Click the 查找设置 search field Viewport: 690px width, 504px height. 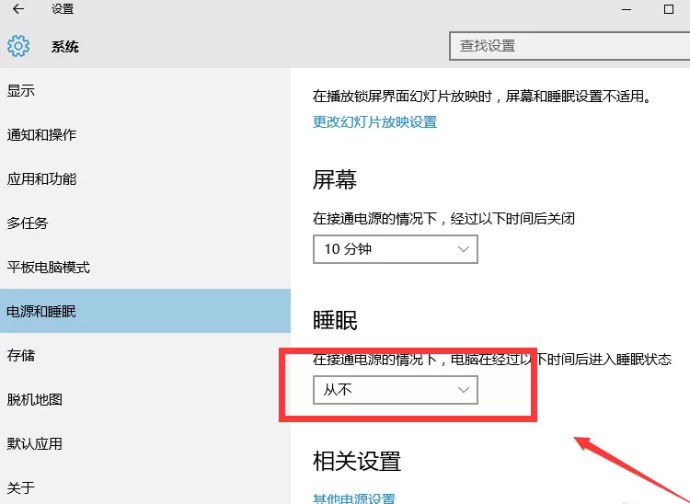(569, 46)
